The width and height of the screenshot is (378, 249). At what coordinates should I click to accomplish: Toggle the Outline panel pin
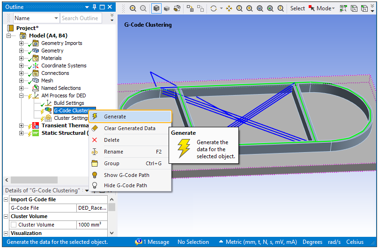pos(95,7)
